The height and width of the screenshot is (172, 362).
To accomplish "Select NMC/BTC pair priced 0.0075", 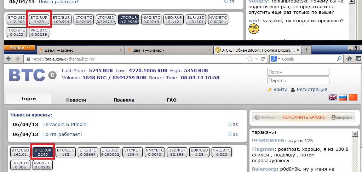I will (155, 152).
